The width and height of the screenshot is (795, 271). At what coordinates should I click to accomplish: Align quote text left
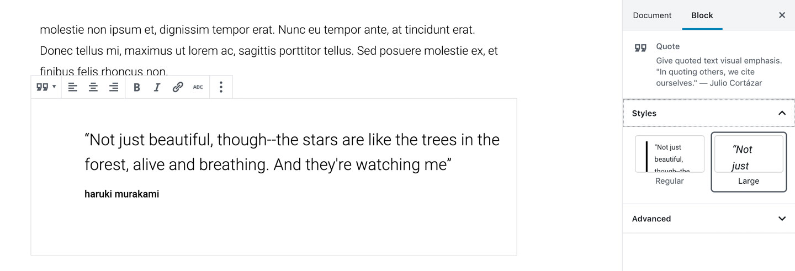point(72,87)
